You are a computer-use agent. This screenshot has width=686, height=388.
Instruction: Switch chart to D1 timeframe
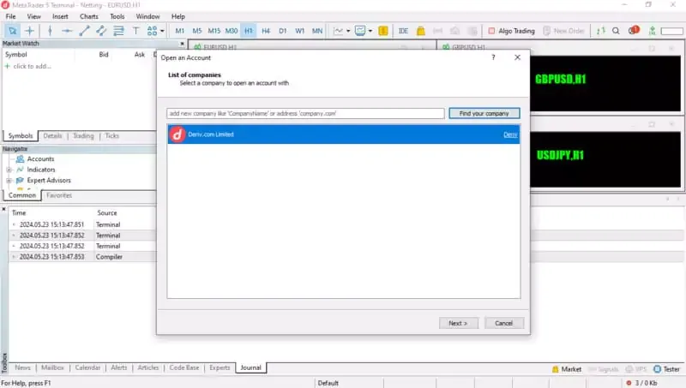[283, 31]
